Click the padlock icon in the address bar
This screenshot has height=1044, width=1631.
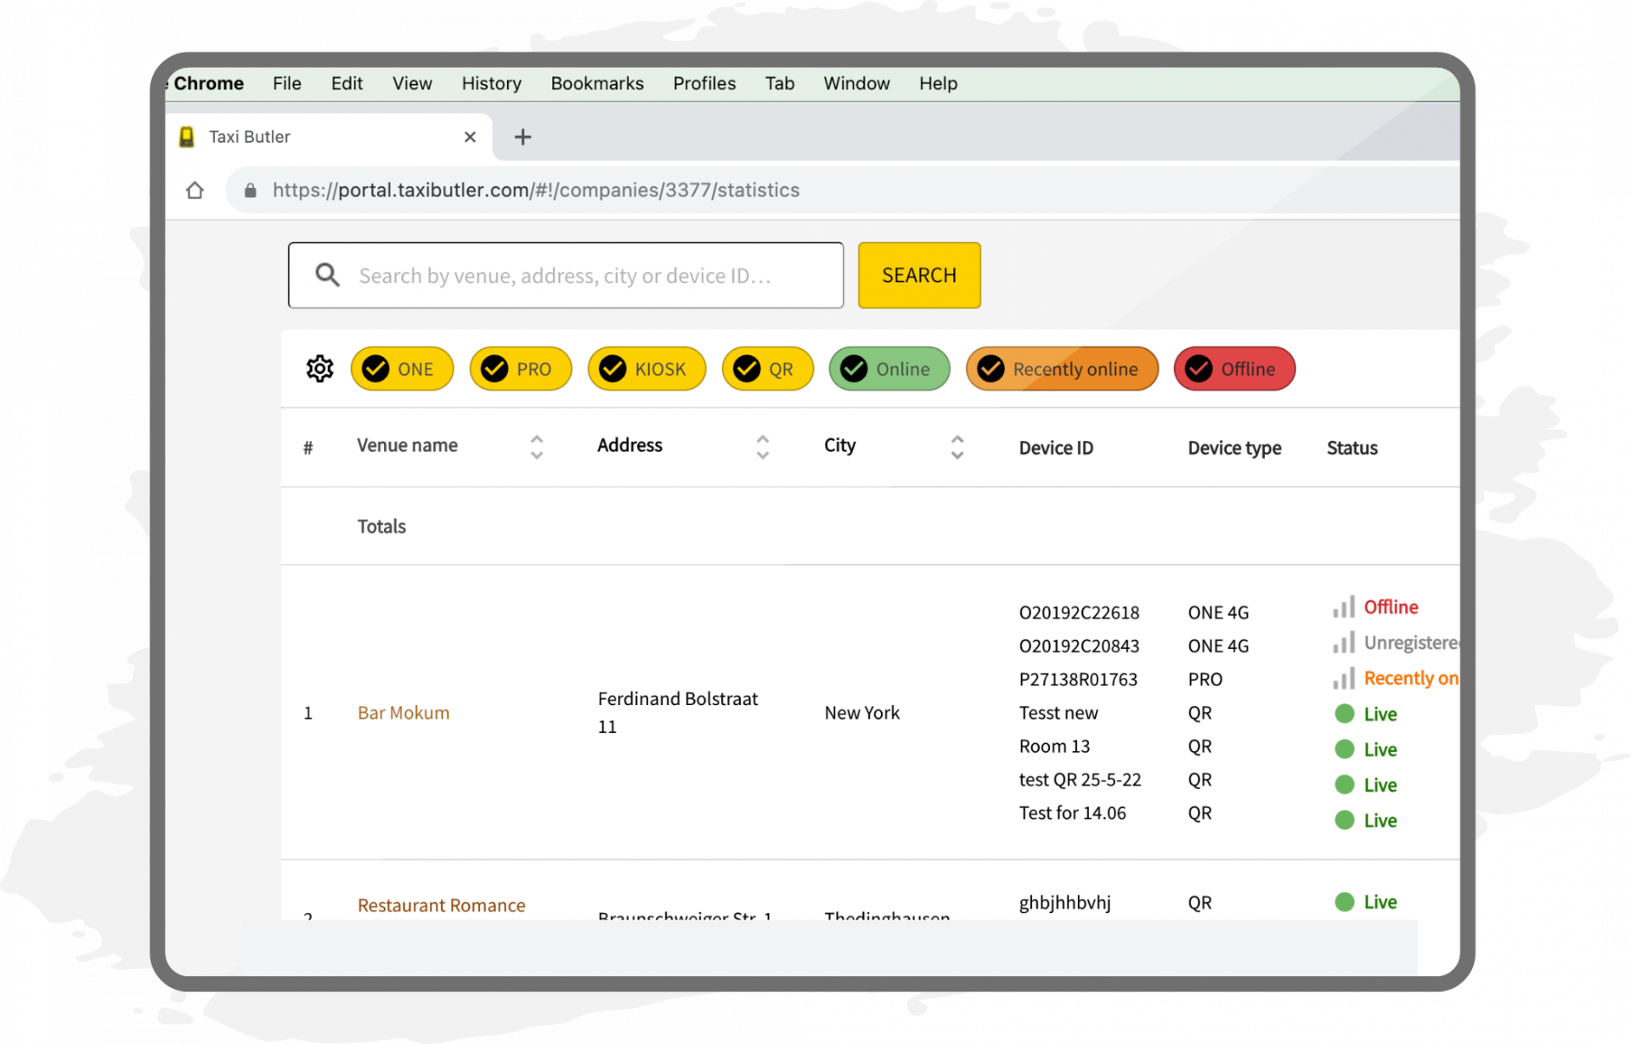pos(251,190)
